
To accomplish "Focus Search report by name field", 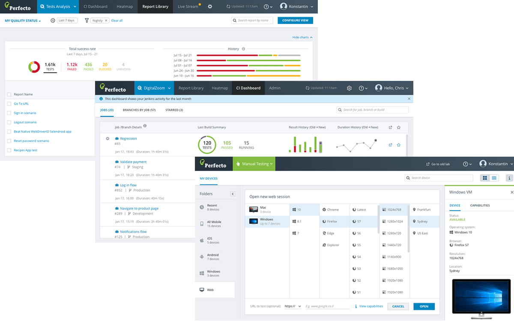I will (252, 20).
